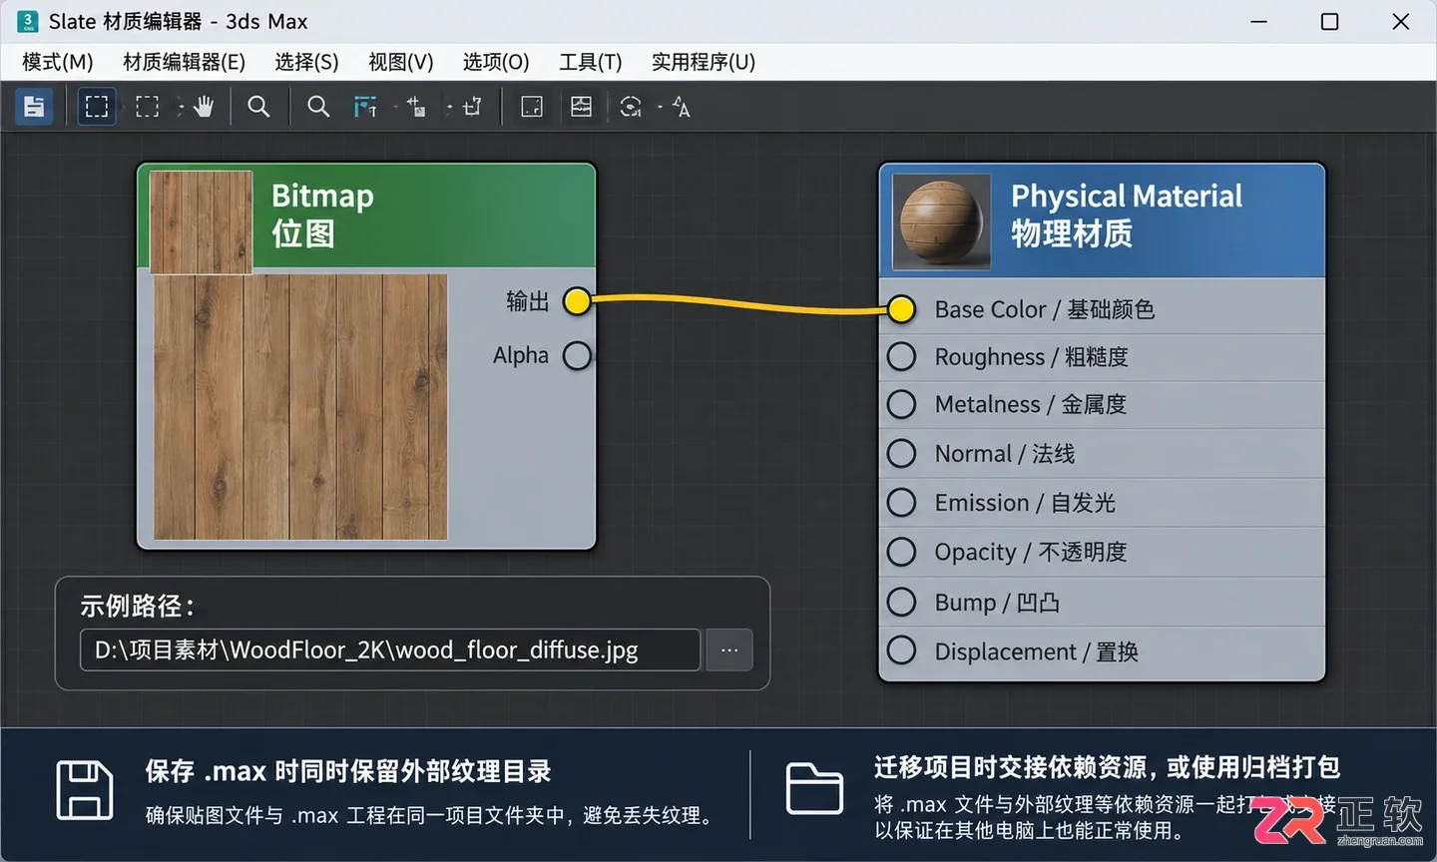Click the Bitmap node's 输出 output socket

[577, 301]
